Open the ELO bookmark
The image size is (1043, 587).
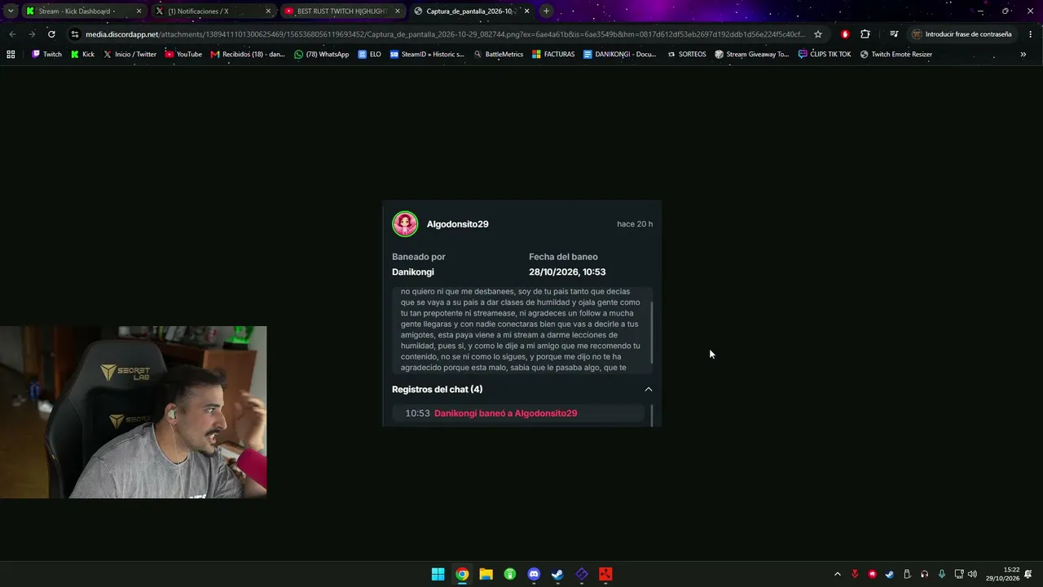click(x=369, y=55)
